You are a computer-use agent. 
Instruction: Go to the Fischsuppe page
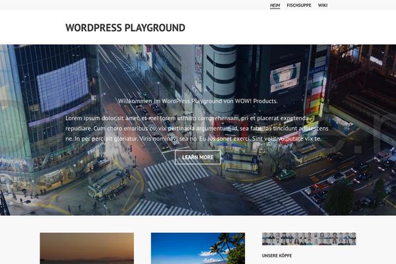click(x=299, y=5)
